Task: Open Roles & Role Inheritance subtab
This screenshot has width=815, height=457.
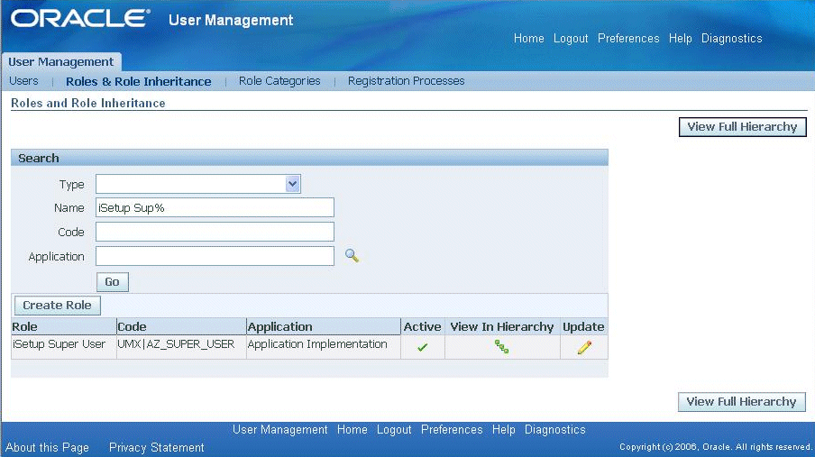Action: [x=138, y=82]
